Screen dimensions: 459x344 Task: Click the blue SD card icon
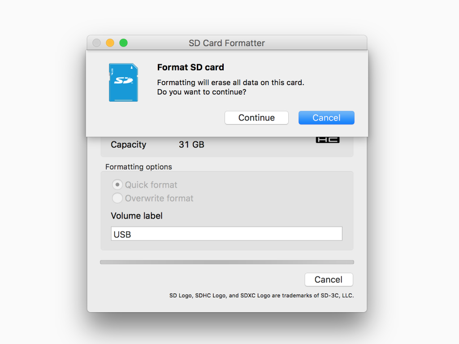click(x=123, y=82)
